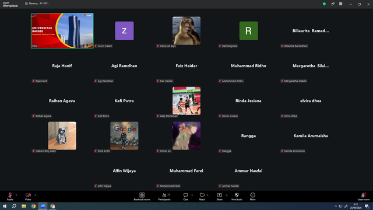Select the purple Z avatar of zoom baa01
This screenshot has width=373, height=210.
tap(124, 31)
